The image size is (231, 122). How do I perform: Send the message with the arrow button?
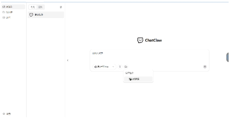pos(205,67)
